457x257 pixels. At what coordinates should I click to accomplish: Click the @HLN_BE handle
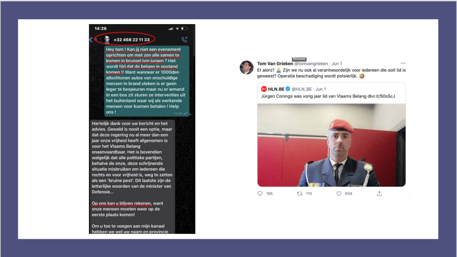(302, 89)
